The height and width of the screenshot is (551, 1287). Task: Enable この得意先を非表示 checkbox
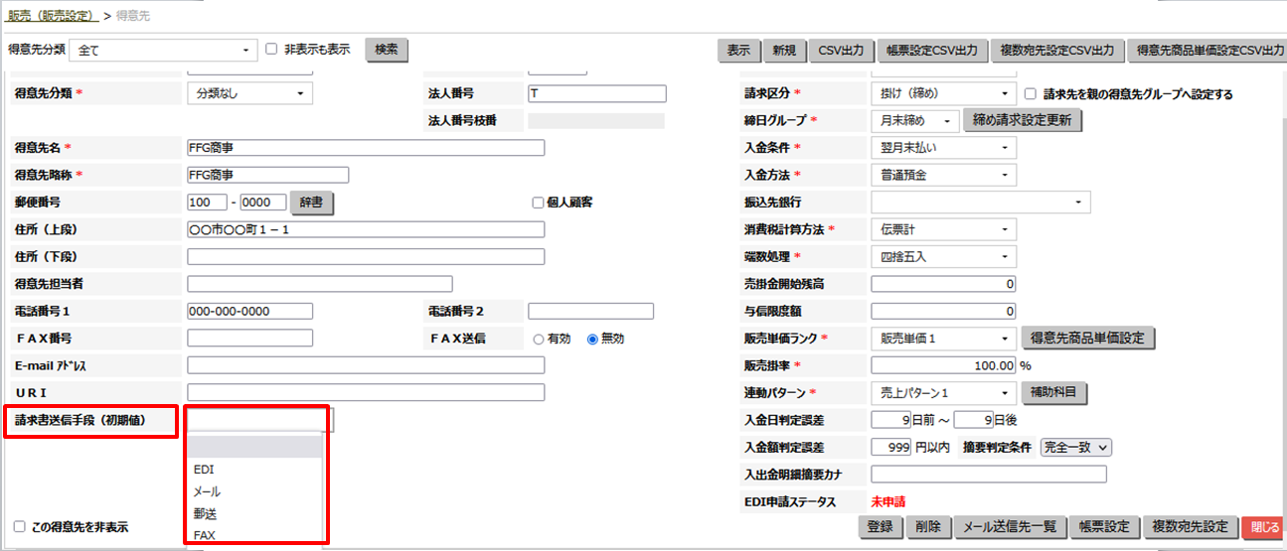tap(20, 526)
